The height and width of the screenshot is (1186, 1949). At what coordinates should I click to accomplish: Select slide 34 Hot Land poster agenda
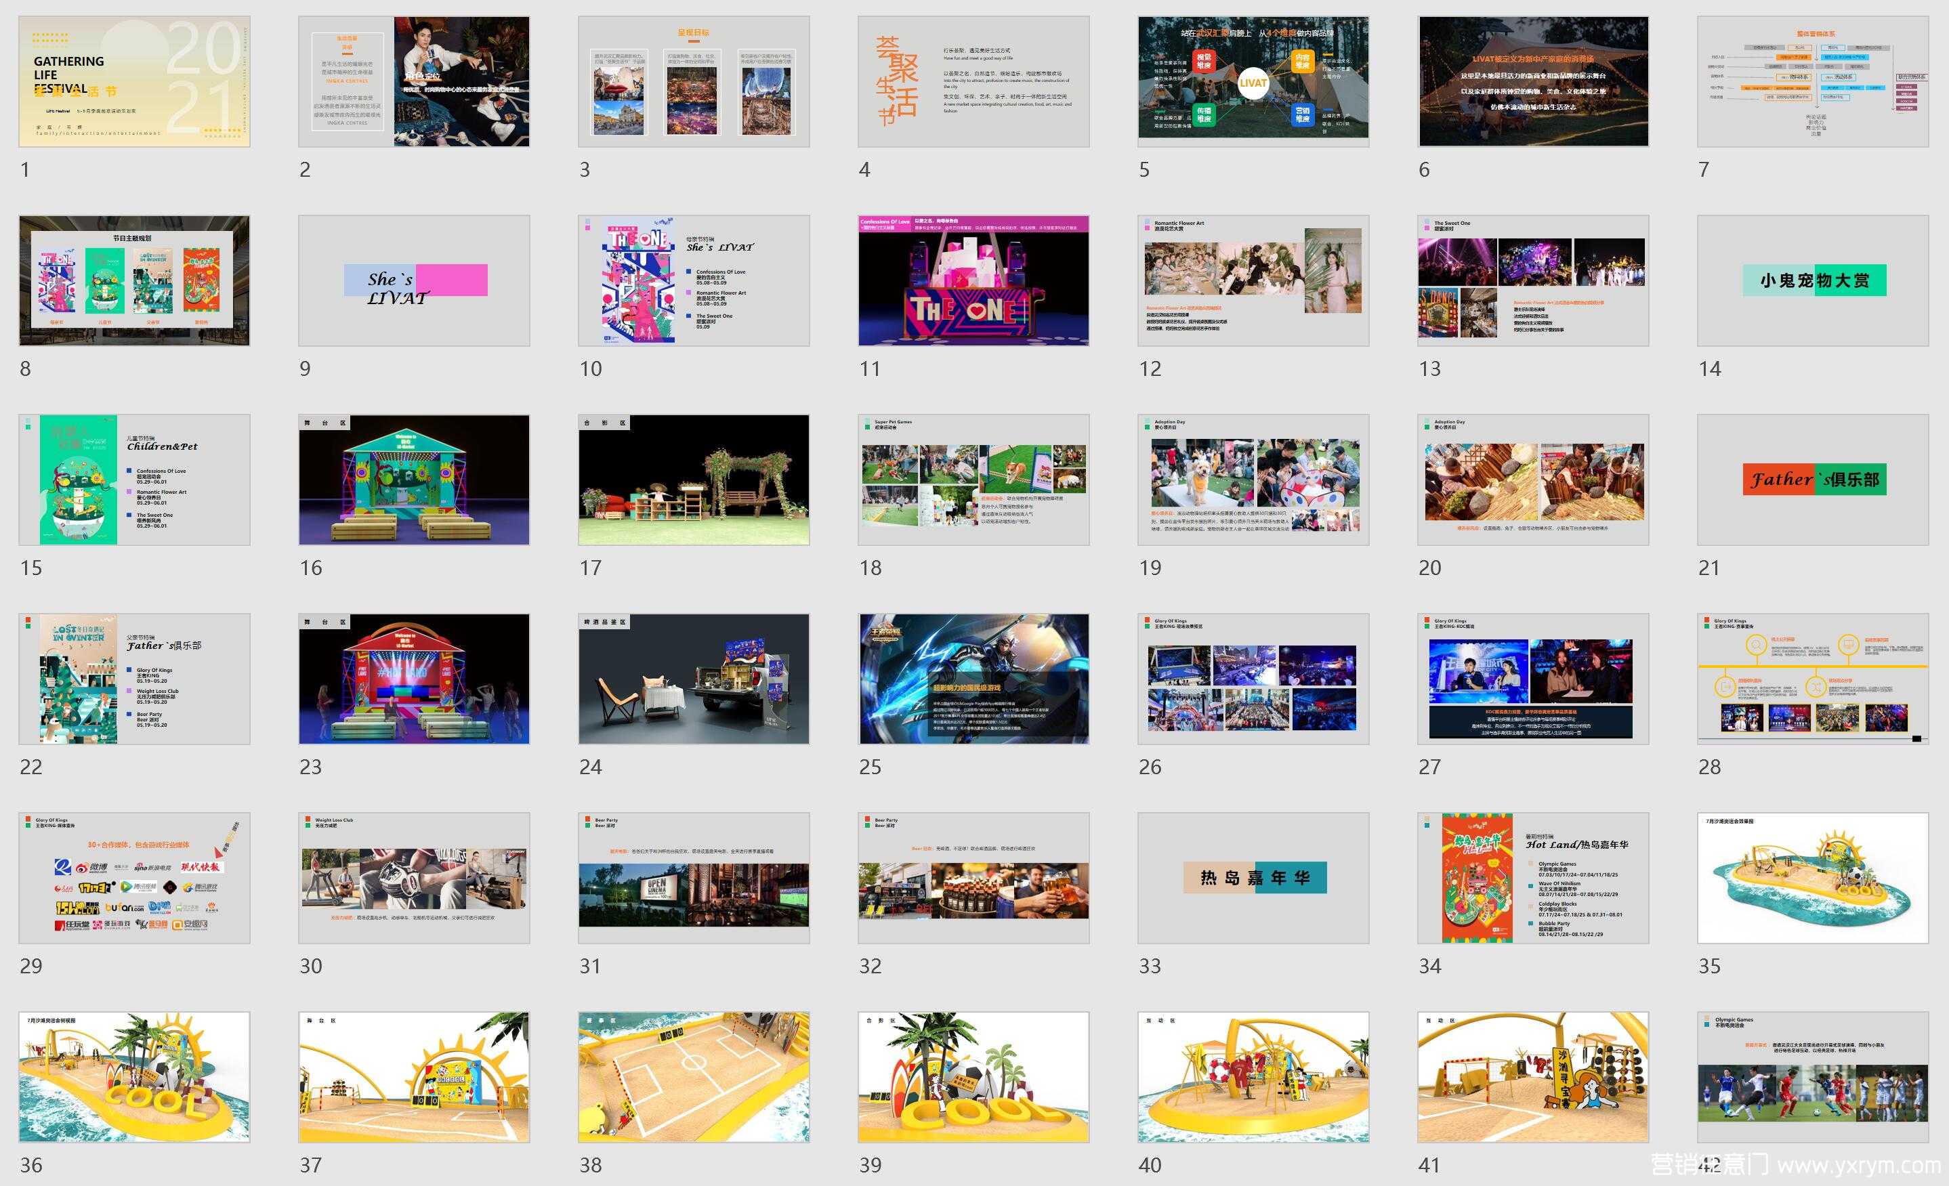1533,878
